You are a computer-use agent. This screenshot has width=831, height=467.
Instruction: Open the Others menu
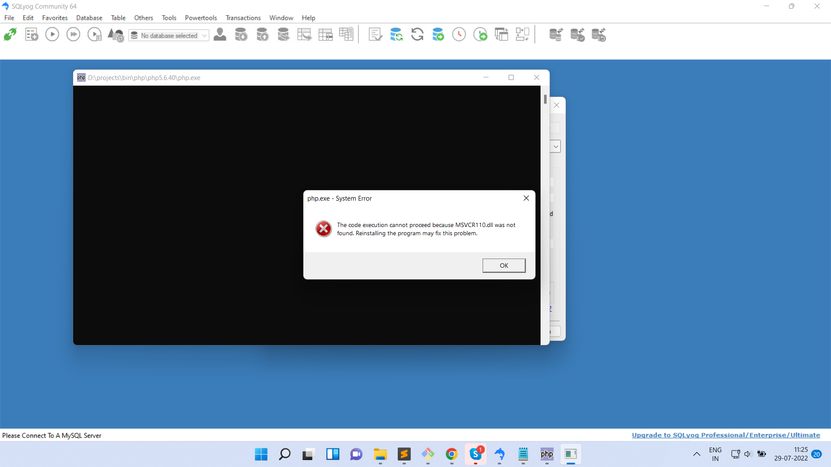pyautogui.click(x=144, y=18)
